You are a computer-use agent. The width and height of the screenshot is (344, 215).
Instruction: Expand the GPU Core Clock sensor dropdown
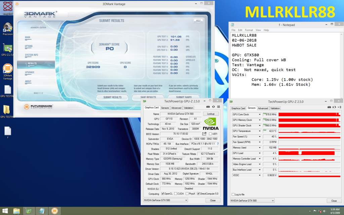click(260, 115)
